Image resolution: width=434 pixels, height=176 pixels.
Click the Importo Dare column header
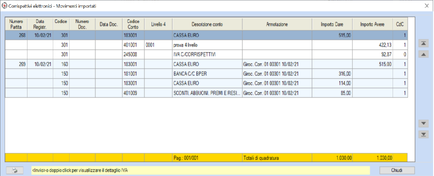pyautogui.click(x=332, y=24)
